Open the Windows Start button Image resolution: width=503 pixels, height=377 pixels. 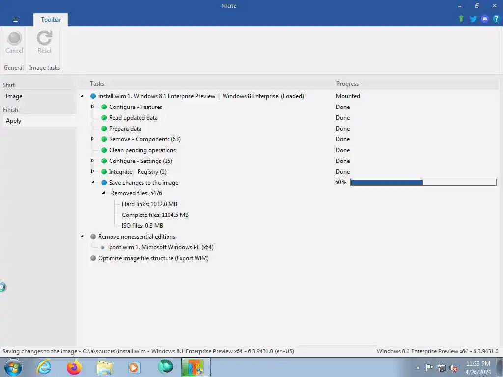coord(13,367)
